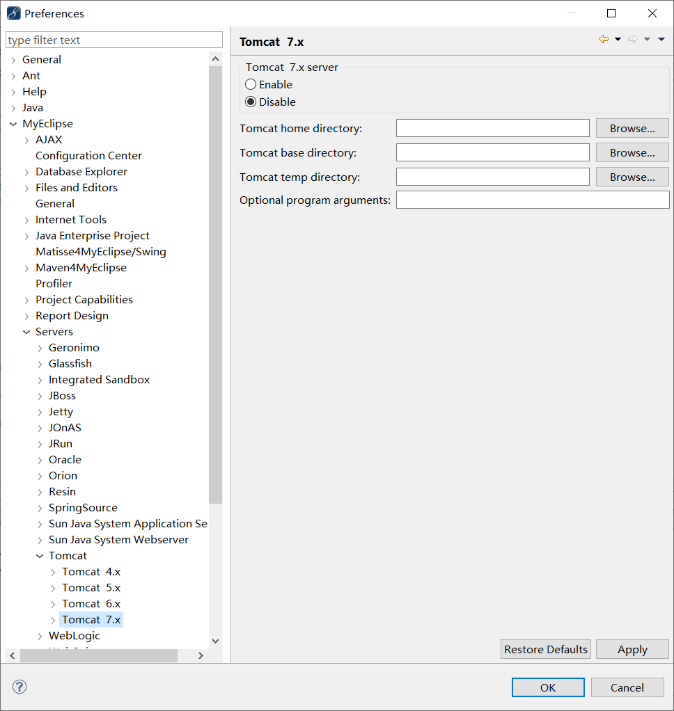Select the highlighted Tomcat 7.x item
674x711 pixels.
(91, 619)
